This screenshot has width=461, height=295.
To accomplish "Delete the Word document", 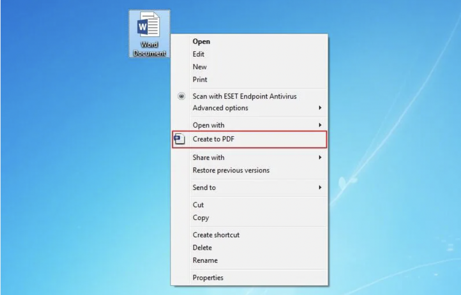I will click(202, 247).
